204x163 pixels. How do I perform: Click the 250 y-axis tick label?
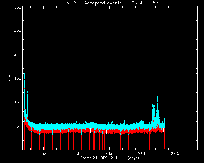(18, 30)
